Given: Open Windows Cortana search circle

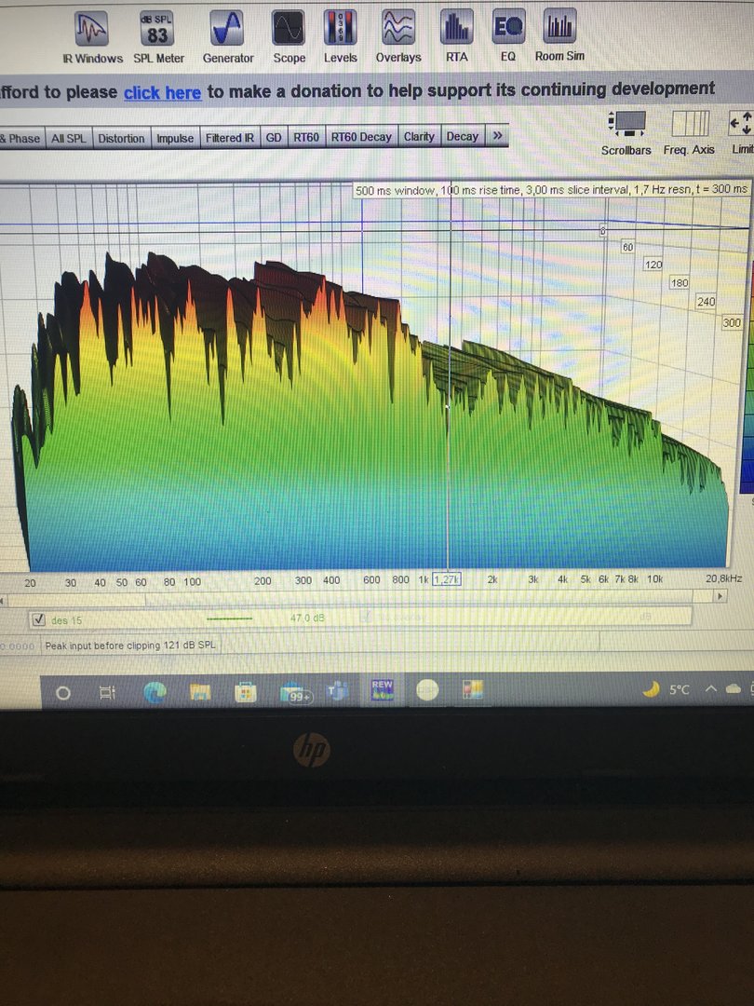Looking at the screenshot, I should 63,693.
